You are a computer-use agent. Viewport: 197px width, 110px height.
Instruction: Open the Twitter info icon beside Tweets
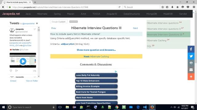point(37,23)
